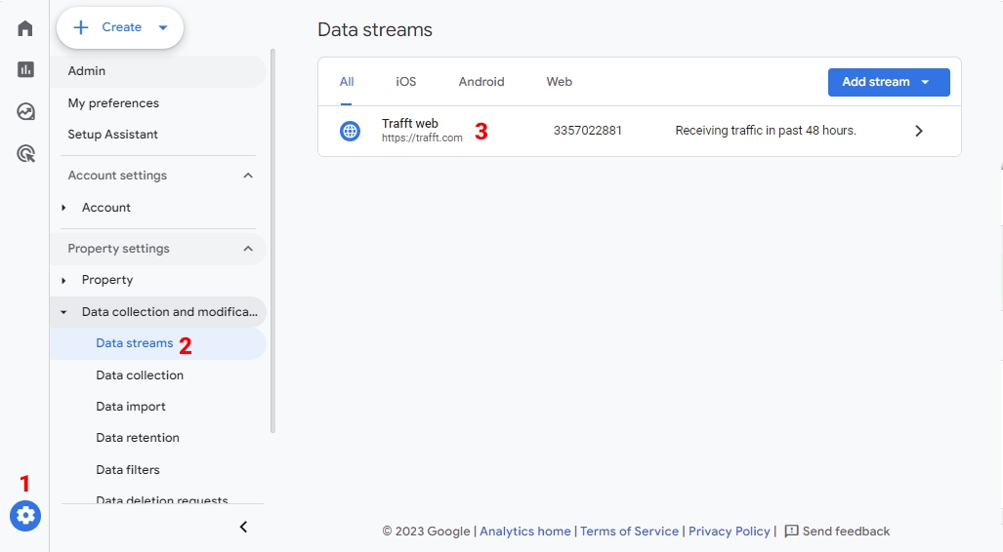Open the Privacy Policy link

pos(729,532)
